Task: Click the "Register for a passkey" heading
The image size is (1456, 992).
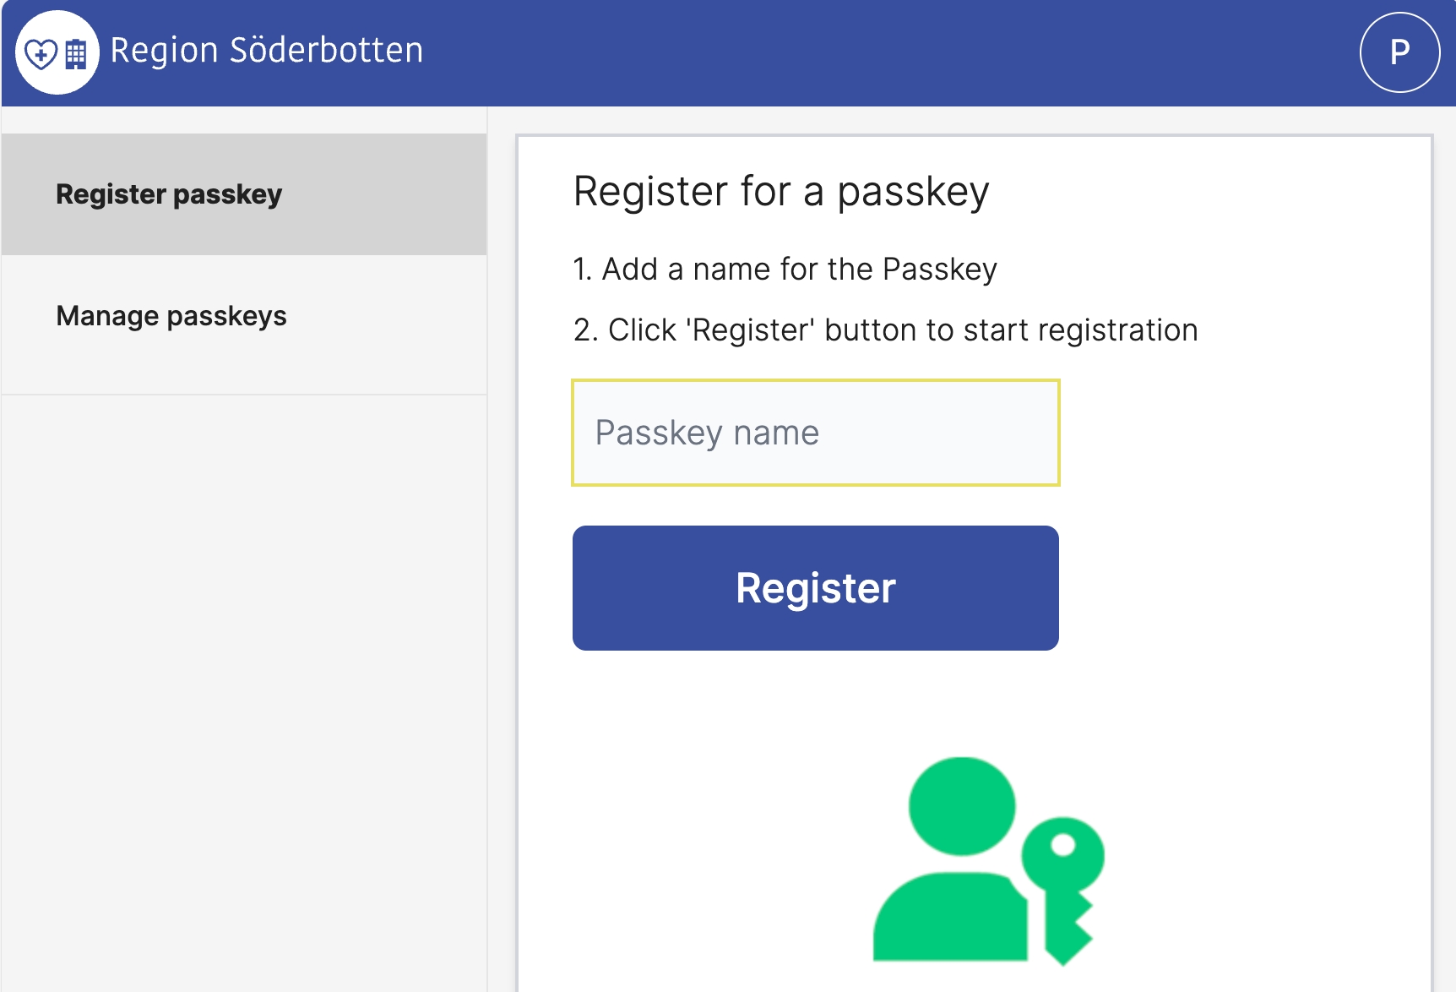Action: 781,191
